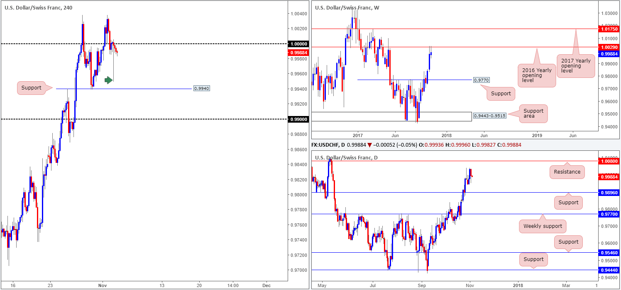Select the 1.01750 red price label on weekly chart
The width and height of the screenshot is (621, 290).
[609, 29]
